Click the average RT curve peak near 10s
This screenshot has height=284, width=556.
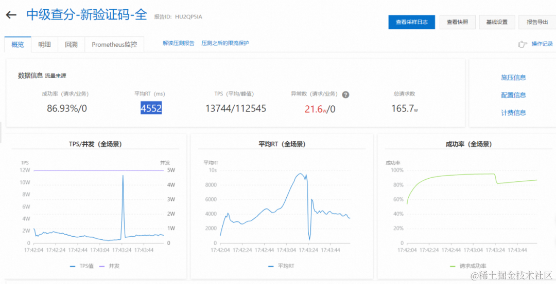[300, 174]
